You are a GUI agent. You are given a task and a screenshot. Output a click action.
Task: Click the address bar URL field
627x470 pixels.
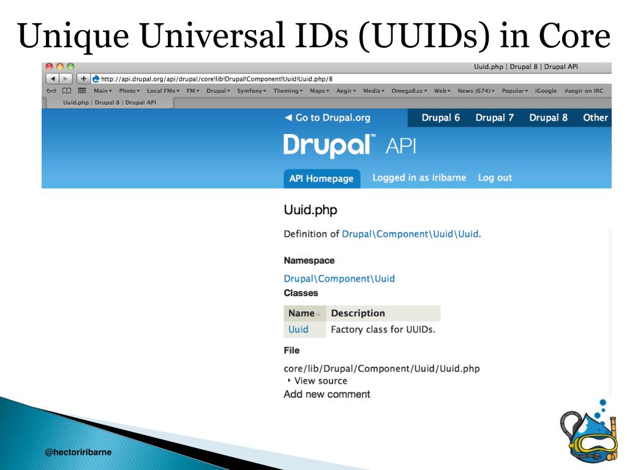tap(351, 79)
